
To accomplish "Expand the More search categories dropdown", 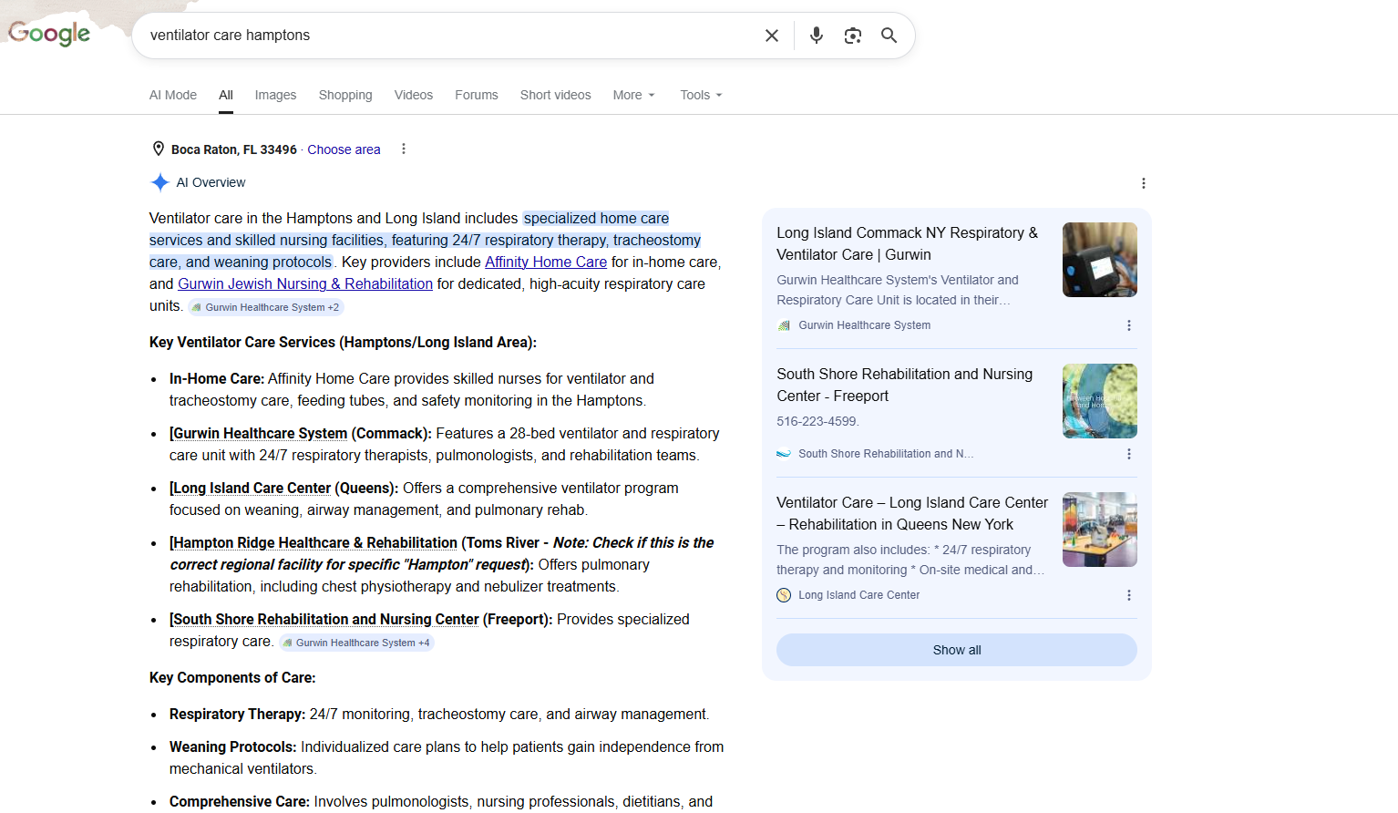I will (632, 95).
